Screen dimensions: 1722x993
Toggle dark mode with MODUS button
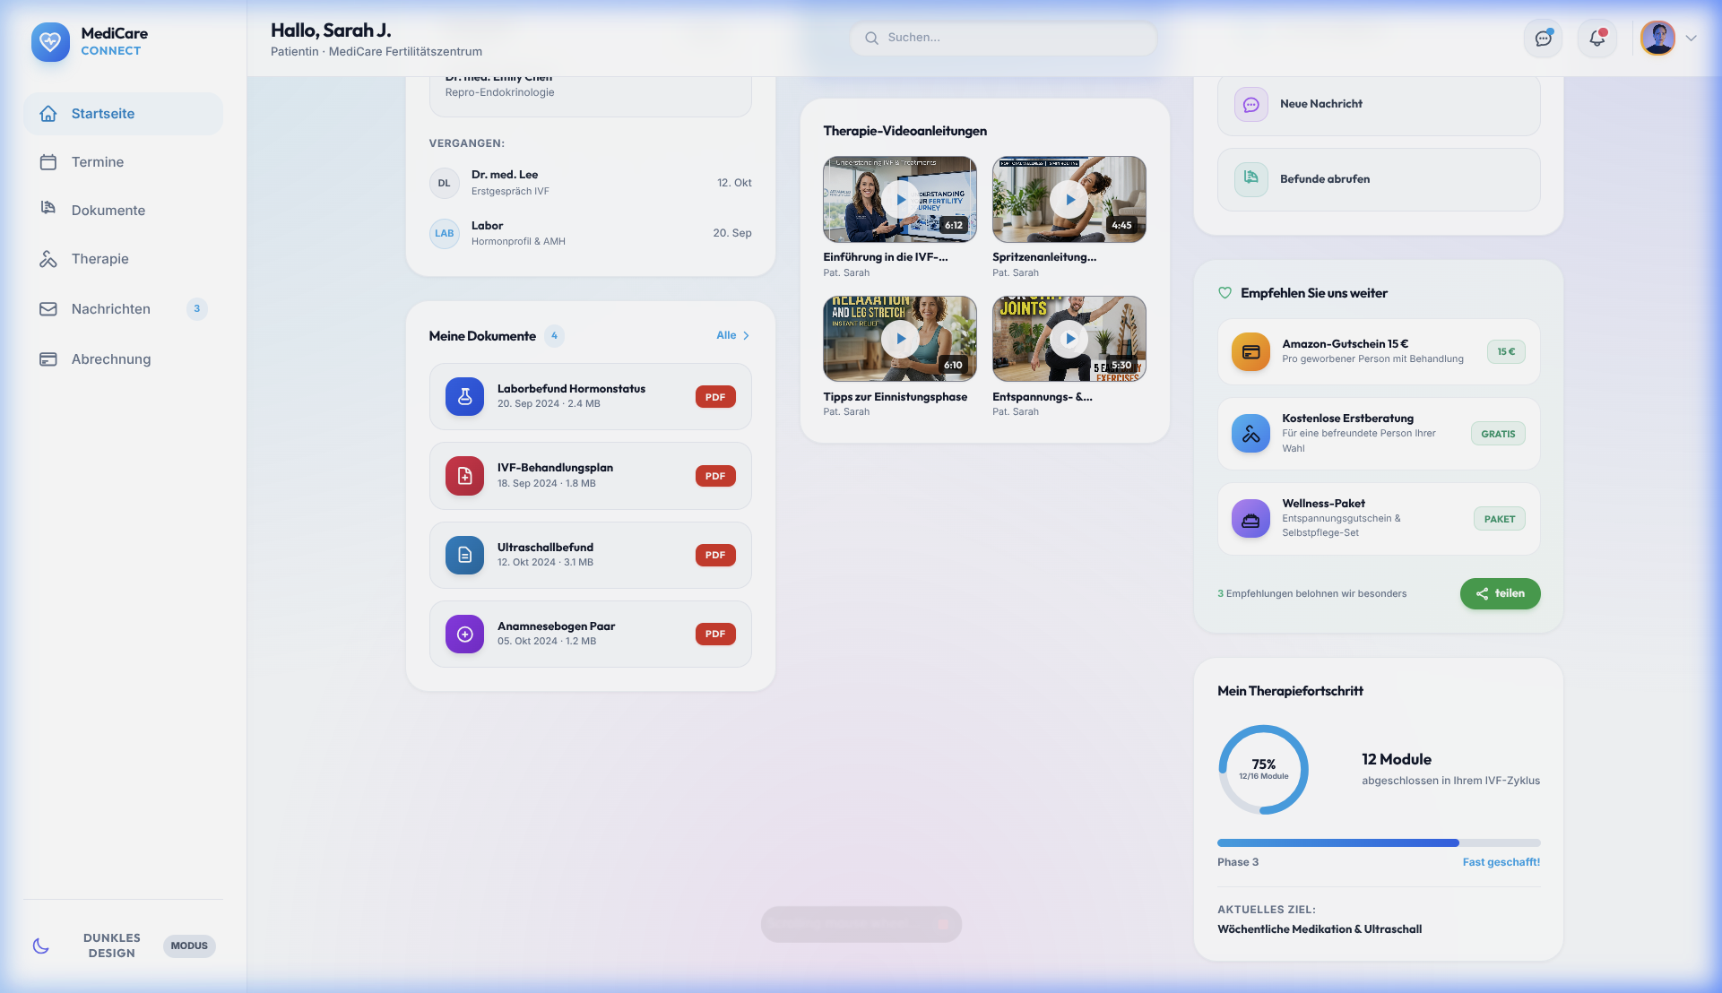[189, 946]
